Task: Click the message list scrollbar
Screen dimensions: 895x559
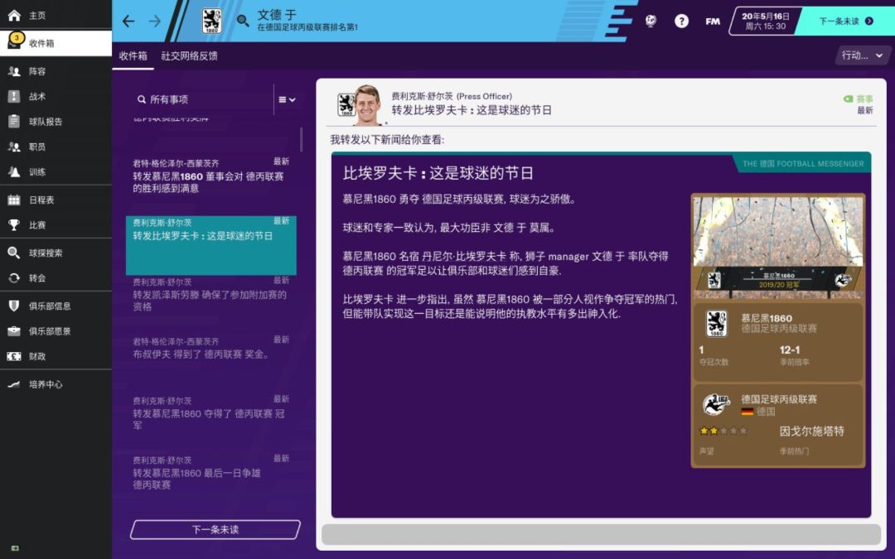Action: click(x=301, y=138)
